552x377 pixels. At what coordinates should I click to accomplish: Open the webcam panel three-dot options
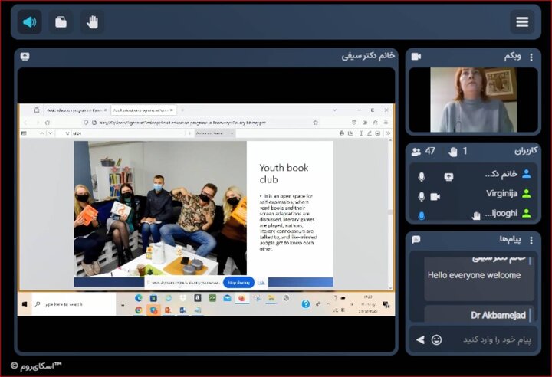pyautogui.click(x=531, y=56)
